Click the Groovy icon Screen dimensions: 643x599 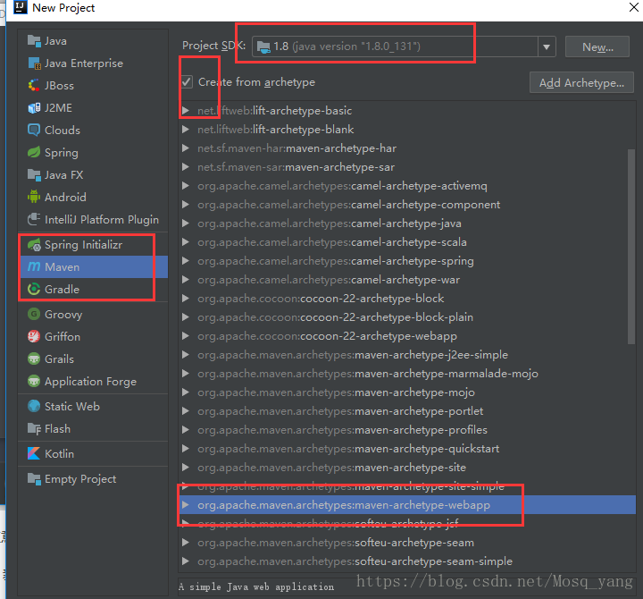pyautogui.click(x=34, y=315)
